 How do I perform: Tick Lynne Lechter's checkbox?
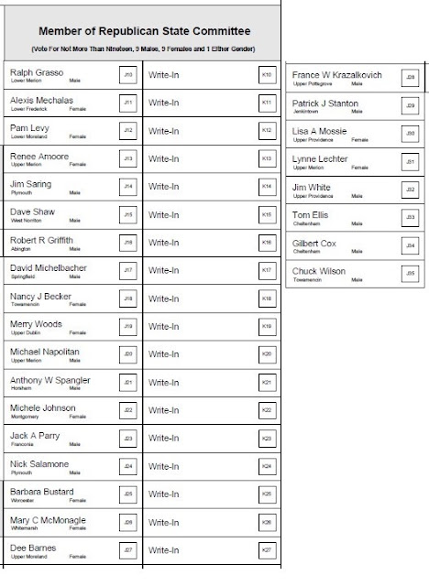[x=410, y=162]
